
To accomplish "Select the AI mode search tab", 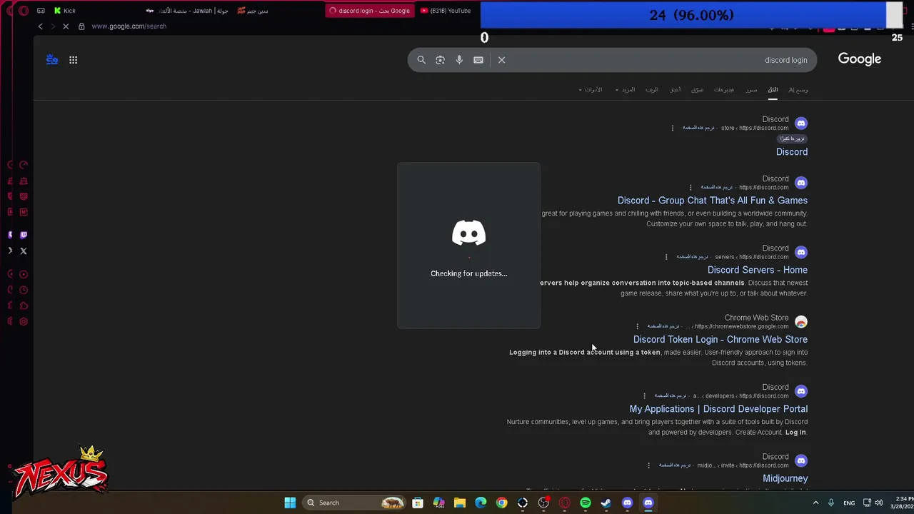I will point(798,90).
